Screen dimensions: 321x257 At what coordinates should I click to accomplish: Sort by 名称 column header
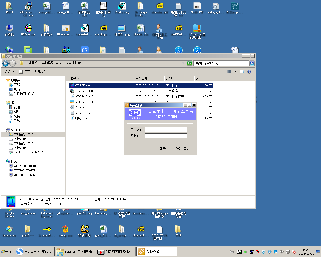click(100, 78)
